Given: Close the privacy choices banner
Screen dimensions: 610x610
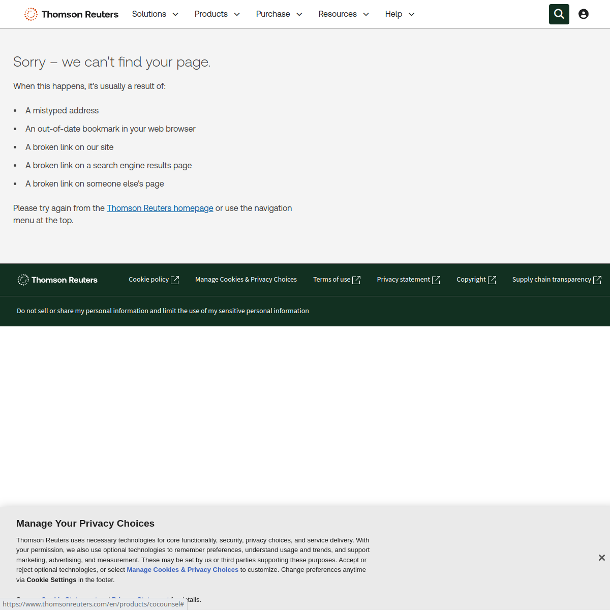Looking at the screenshot, I should [x=602, y=558].
